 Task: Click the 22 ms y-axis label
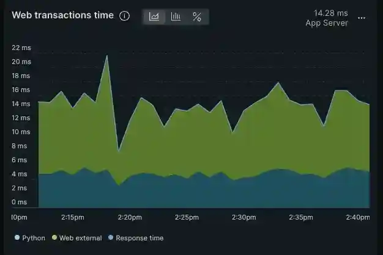click(x=21, y=48)
